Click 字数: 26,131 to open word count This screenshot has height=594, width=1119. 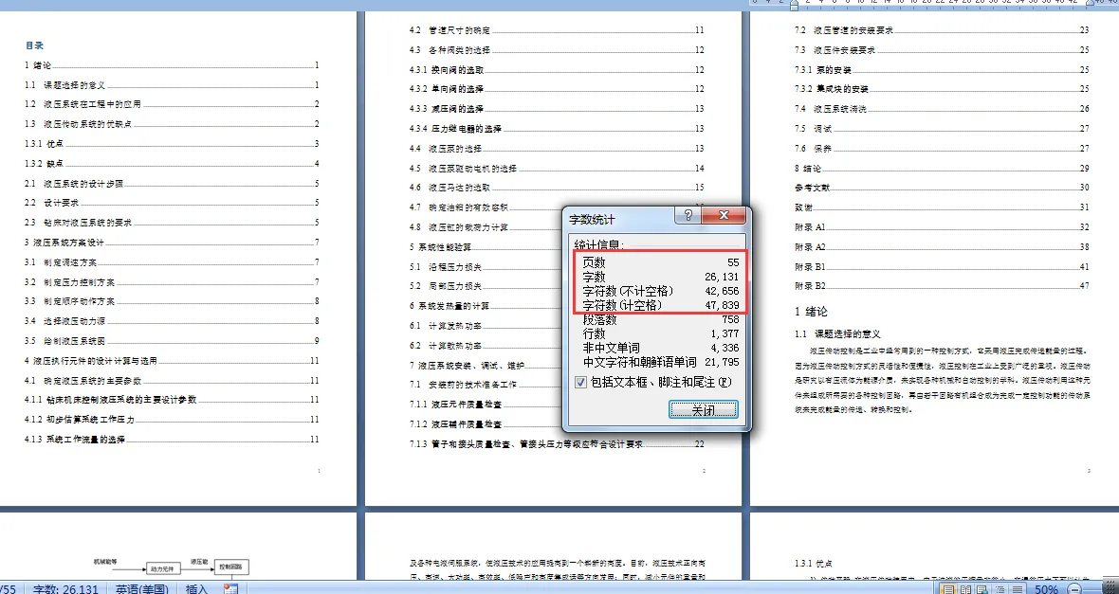click(x=66, y=588)
